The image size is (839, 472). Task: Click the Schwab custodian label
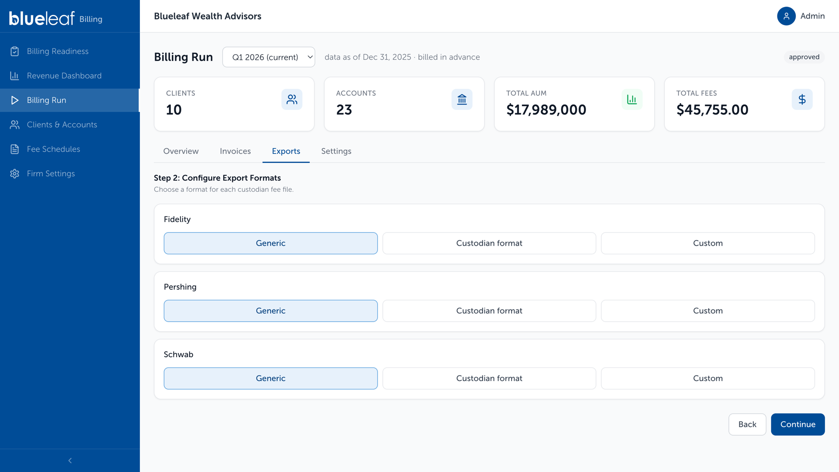178,354
